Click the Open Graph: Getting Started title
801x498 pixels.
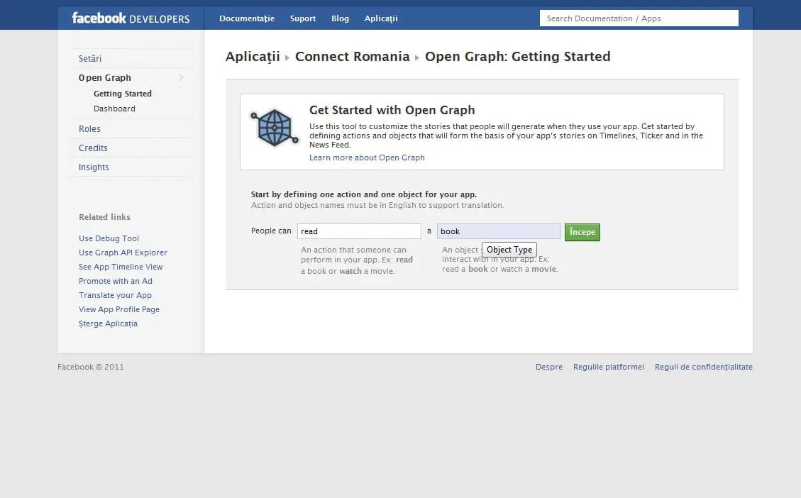point(517,56)
